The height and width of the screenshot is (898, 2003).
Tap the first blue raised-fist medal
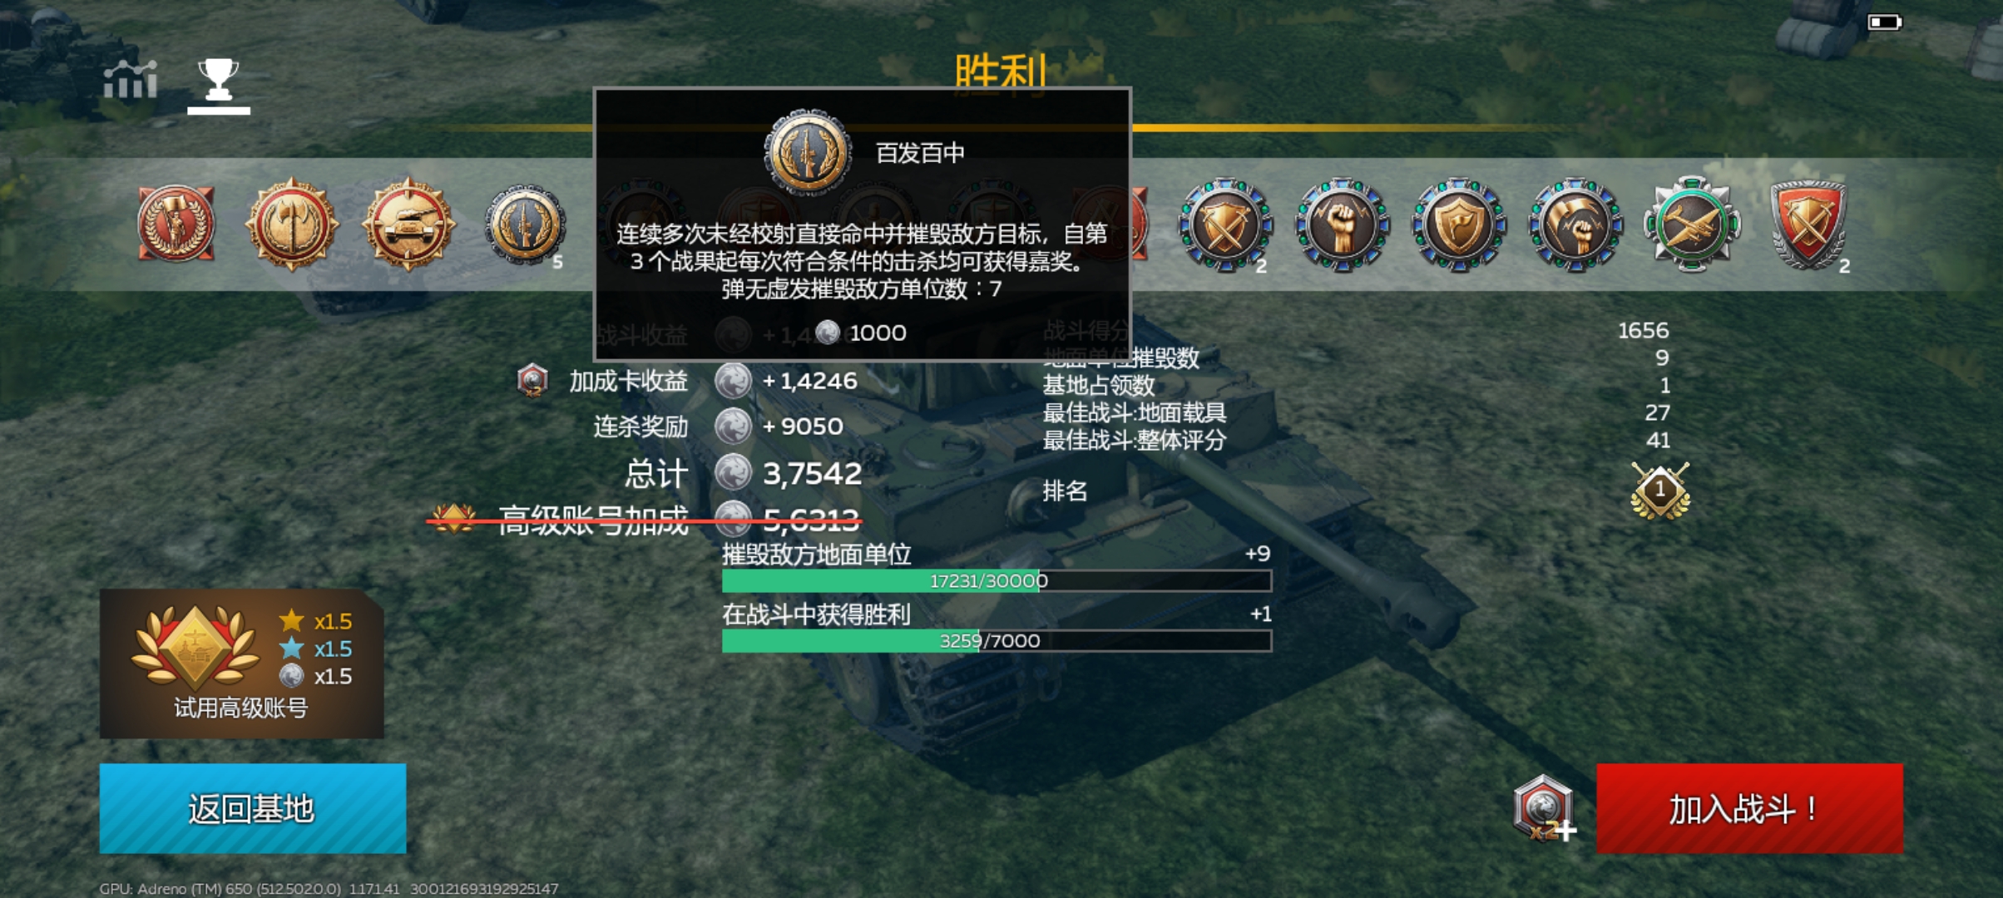pos(1342,224)
